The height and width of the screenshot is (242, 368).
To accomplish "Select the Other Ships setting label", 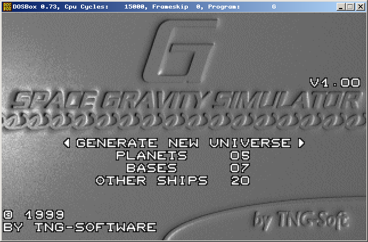I will [152, 181].
